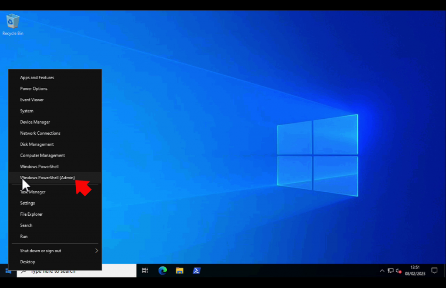The image size is (446, 288).
Task: Open File Explorer from the taskbar
Action: coord(179,270)
